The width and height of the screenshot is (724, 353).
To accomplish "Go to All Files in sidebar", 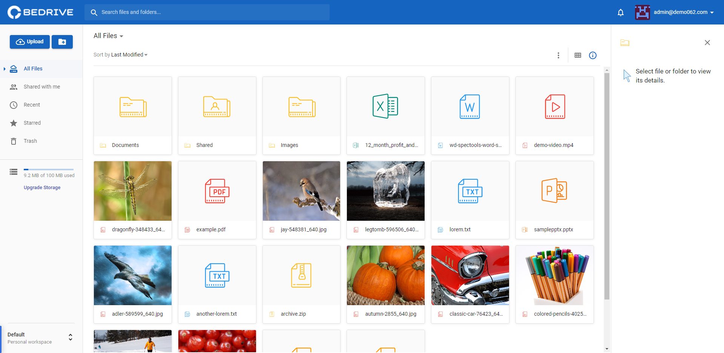I will (41, 69).
